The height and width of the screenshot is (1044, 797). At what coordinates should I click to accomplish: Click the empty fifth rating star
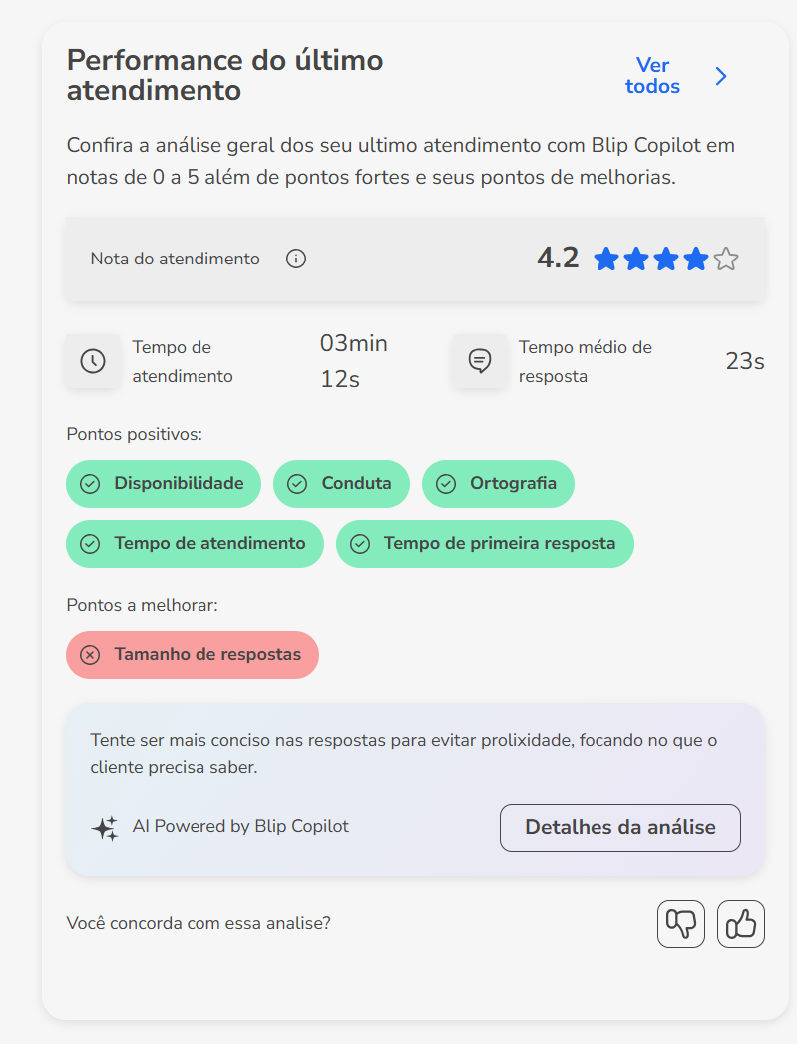[726, 260]
